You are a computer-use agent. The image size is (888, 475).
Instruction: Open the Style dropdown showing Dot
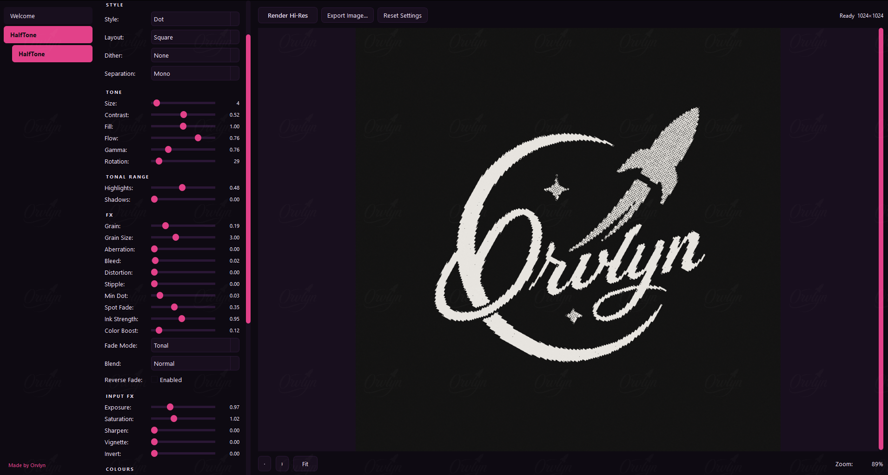(x=195, y=19)
